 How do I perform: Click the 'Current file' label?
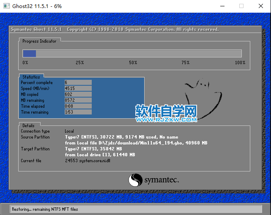tap(31, 161)
